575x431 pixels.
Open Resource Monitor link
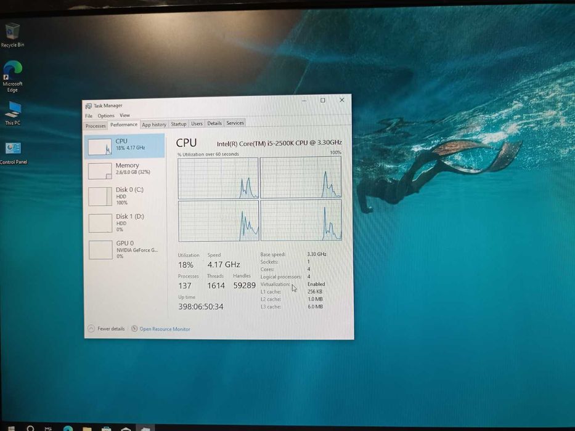click(165, 329)
